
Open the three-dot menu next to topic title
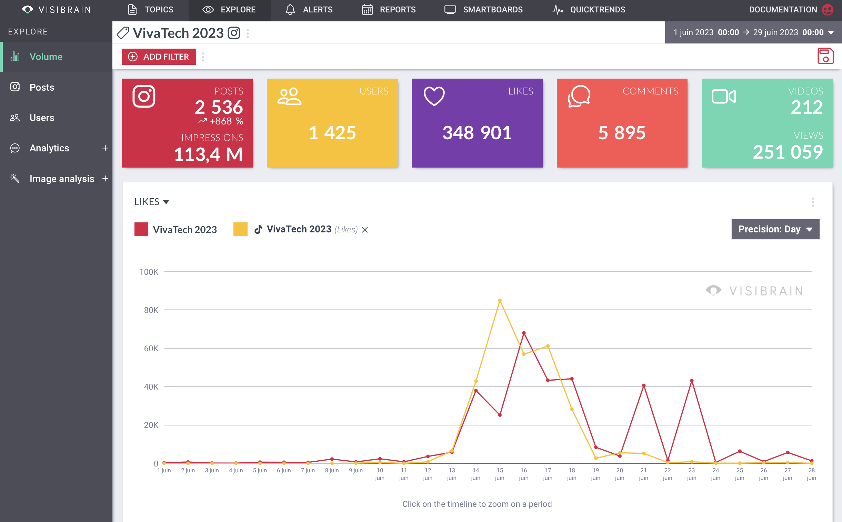click(x=248, y=33)
